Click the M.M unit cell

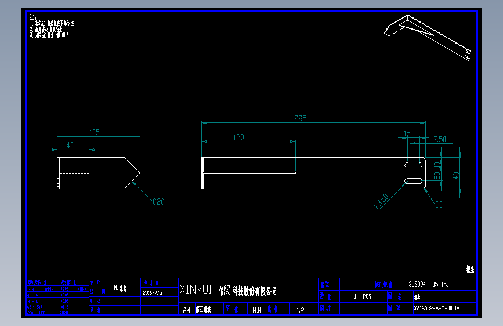[x=257, y=310]
